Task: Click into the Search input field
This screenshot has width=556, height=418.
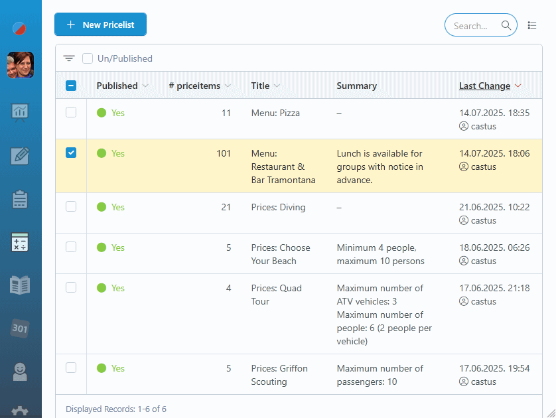Action: 472,26
